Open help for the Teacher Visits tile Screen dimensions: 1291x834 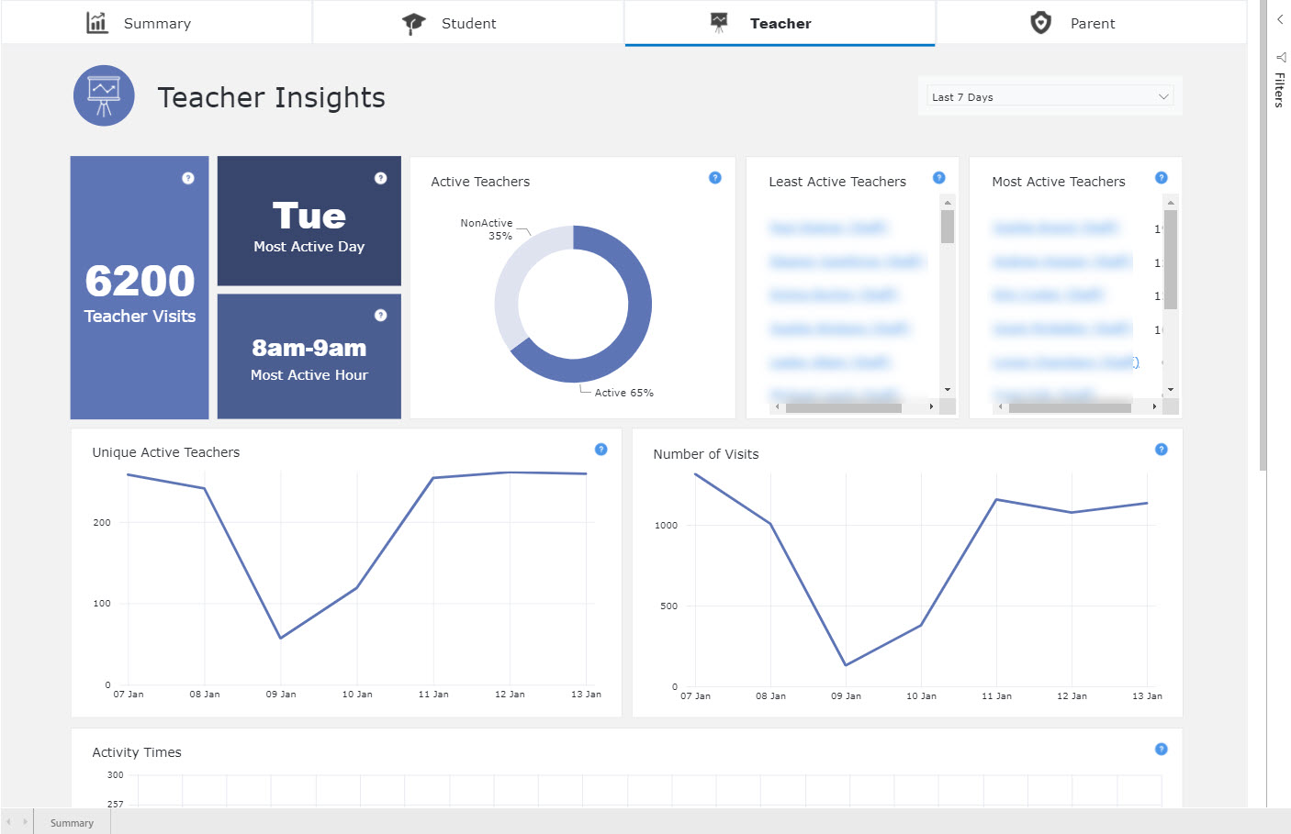[x=189, y=178]
